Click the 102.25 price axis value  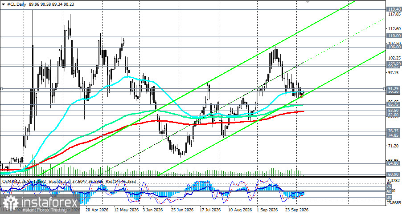[394, 58]
